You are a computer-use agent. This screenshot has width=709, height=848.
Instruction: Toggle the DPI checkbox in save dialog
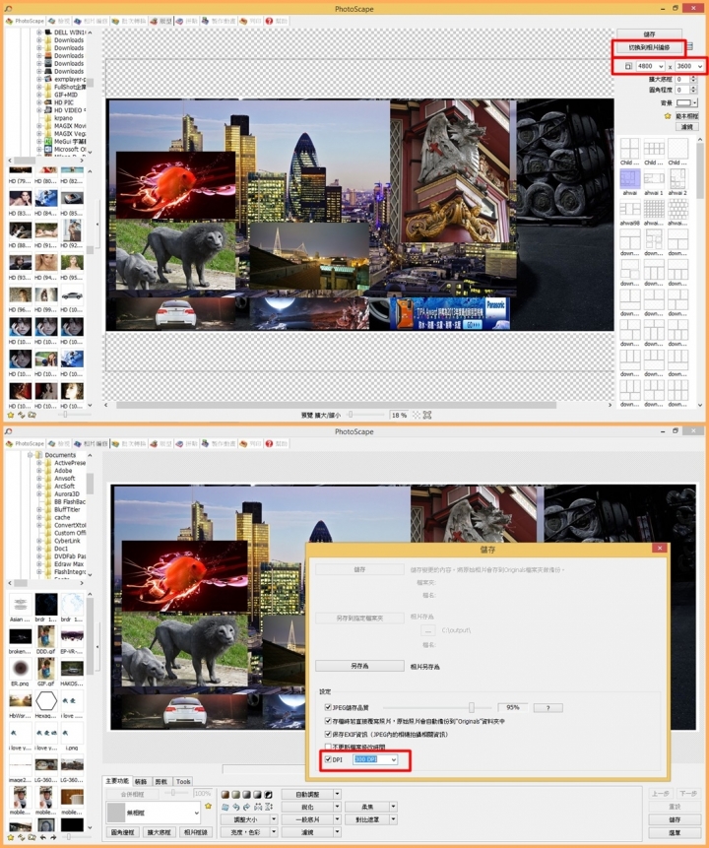pos(328,759)
